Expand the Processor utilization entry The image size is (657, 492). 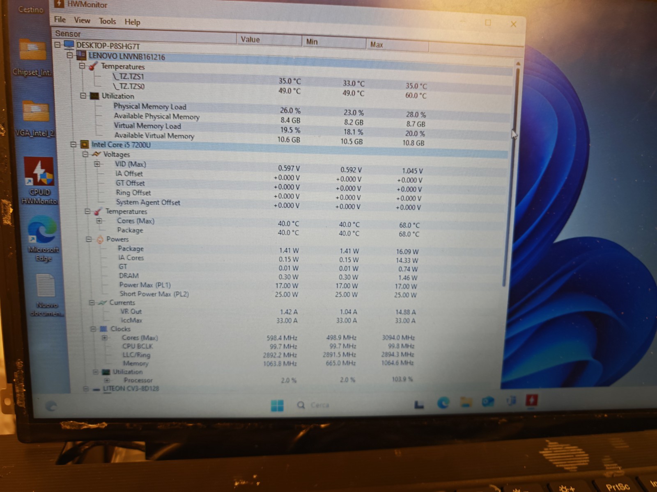tap(107, 380)
